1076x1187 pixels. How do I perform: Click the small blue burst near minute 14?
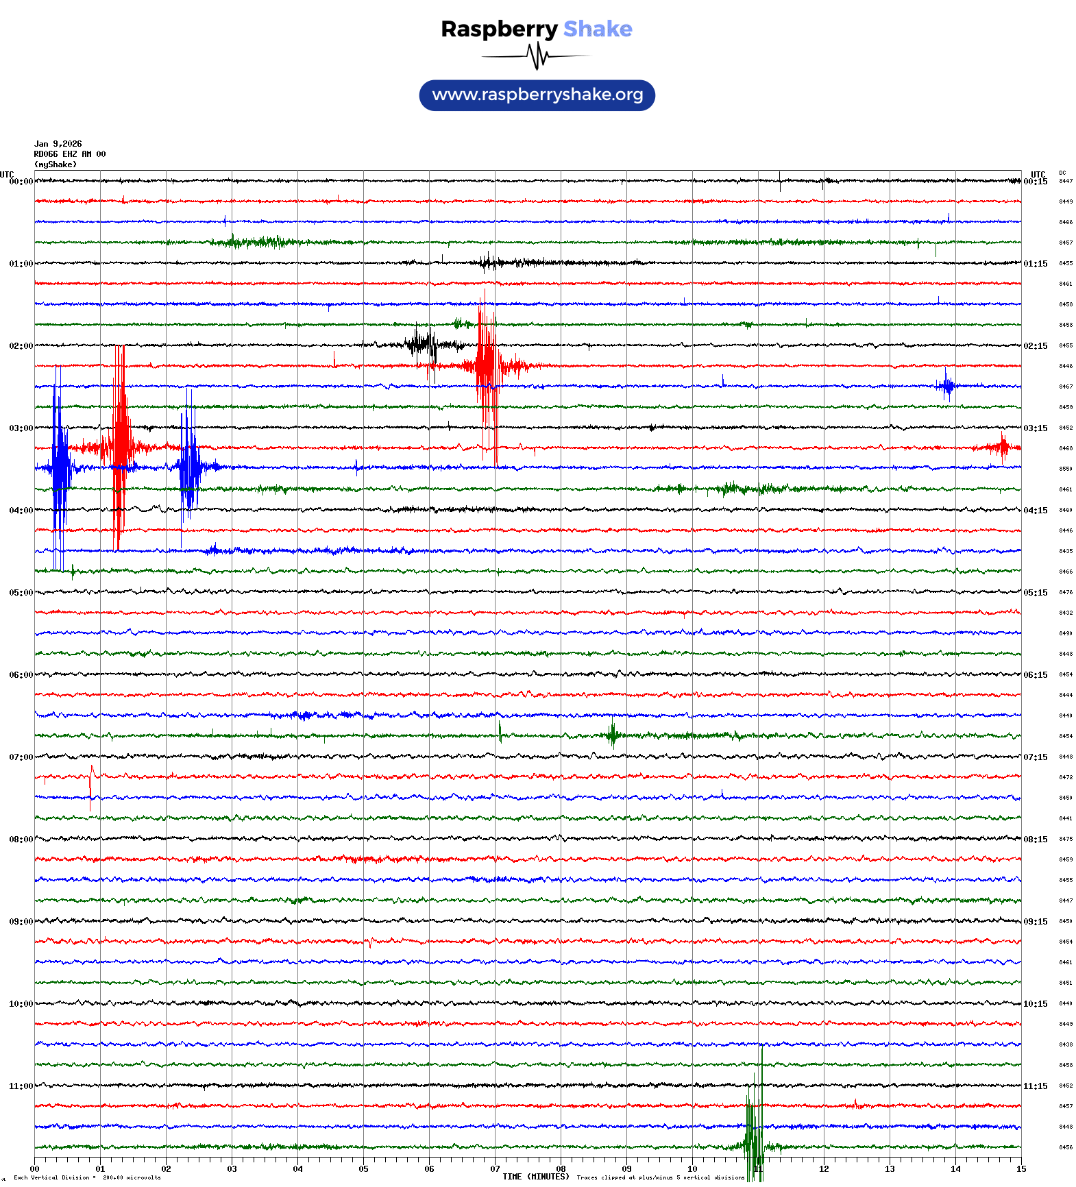click(x=947, y=387)
